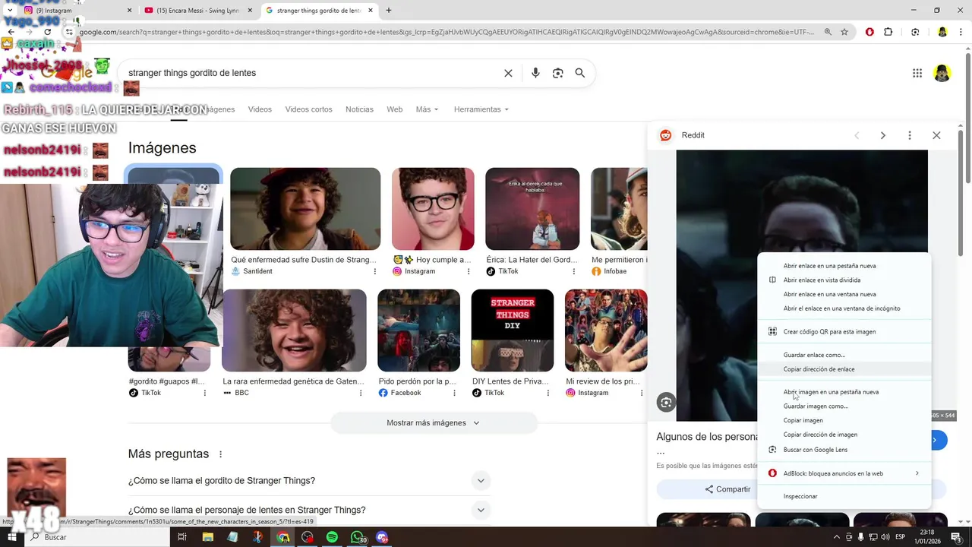
Task: Open WhatsApp from the taskbar
Action: coord(357,537)
